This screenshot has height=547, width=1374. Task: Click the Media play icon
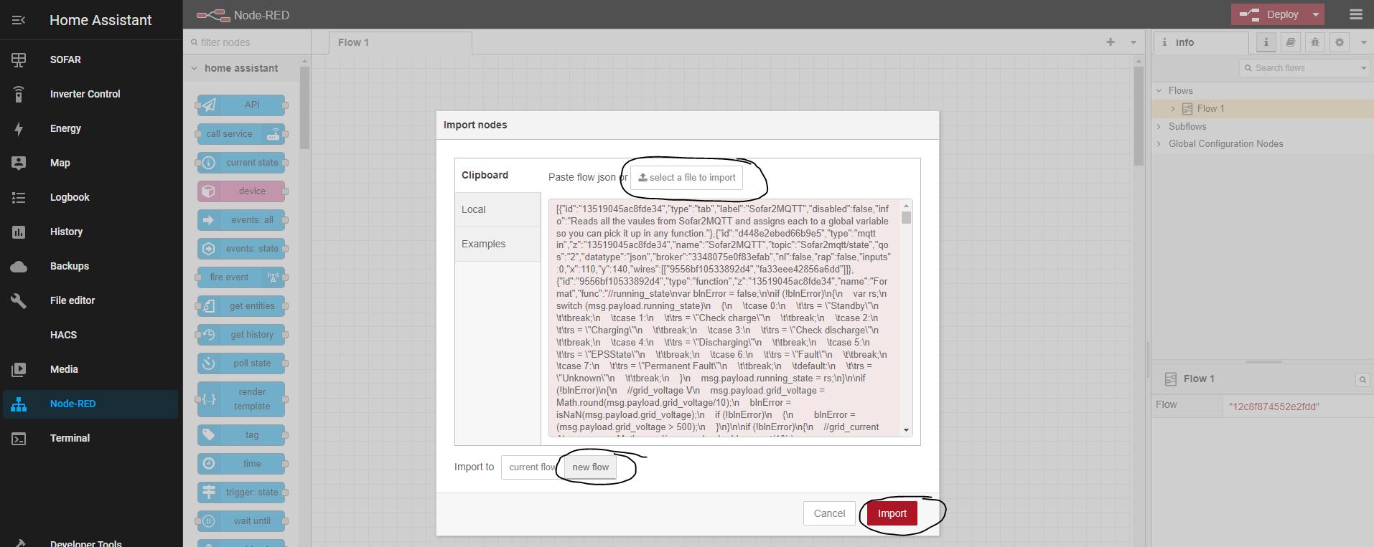19,369
